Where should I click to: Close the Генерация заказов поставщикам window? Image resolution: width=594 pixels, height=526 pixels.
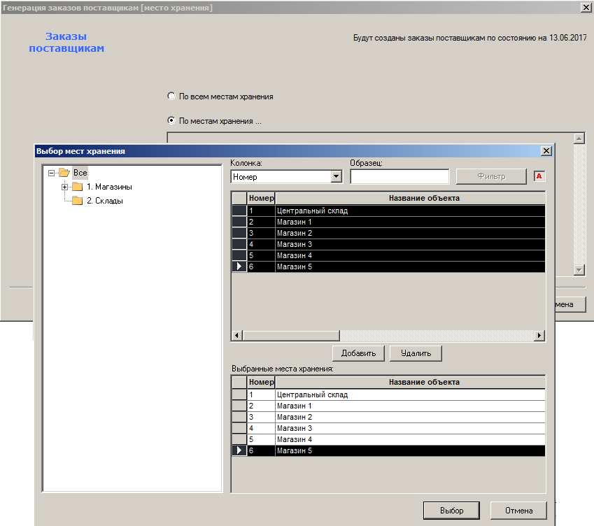tap(586, 8)
